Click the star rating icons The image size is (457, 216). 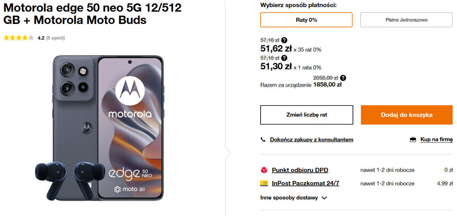18,38
